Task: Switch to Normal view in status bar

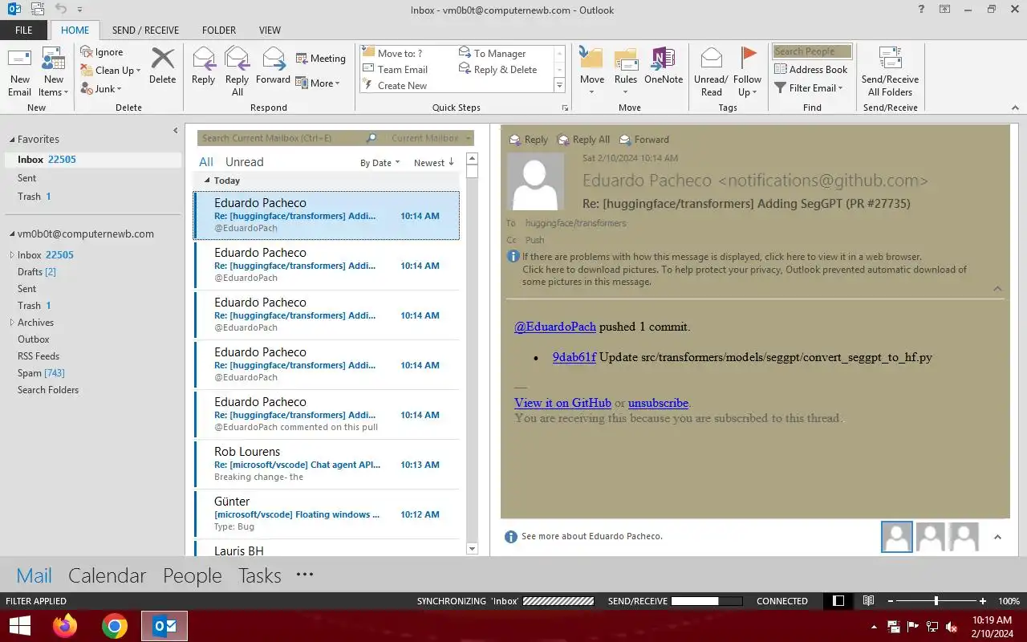Action: (838, 600)
